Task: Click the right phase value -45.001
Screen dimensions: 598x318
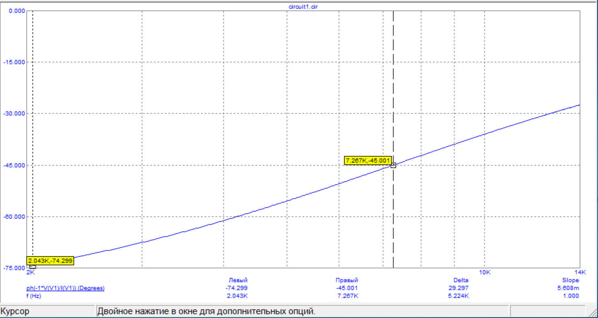Action: pos(347,288)
